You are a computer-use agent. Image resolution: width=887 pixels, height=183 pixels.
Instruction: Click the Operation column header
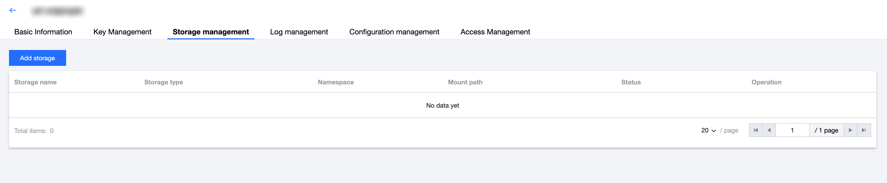(x=766, y=82)
